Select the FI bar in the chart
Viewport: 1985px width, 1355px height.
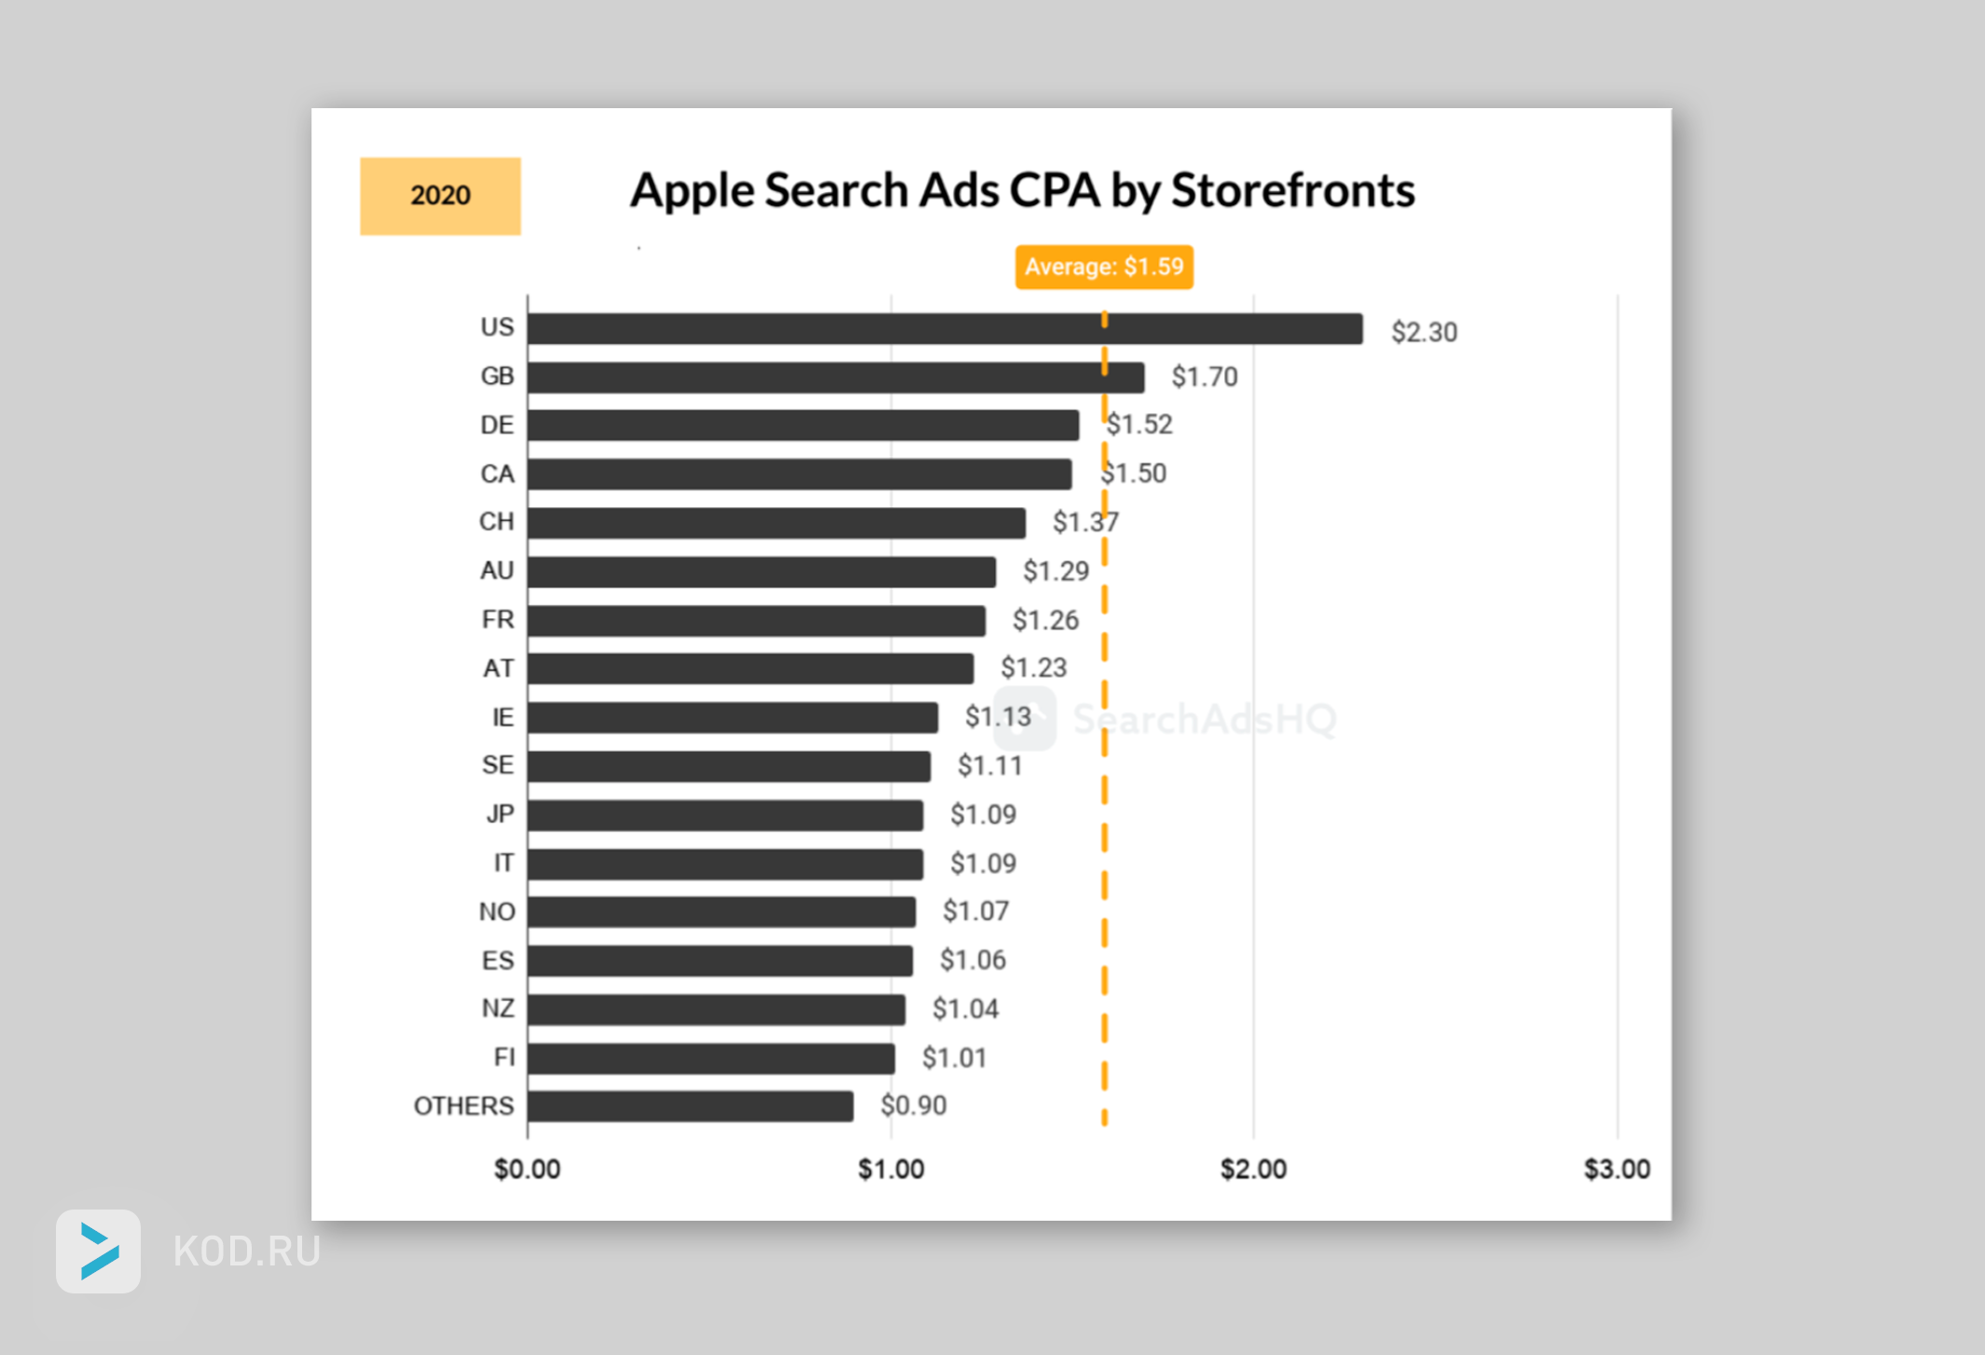point(711,1058)
